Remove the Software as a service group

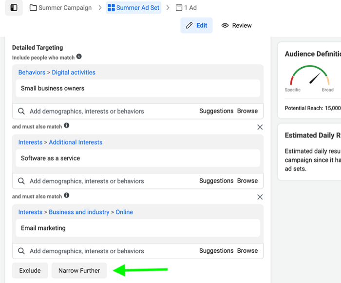[x=260, y=127]
